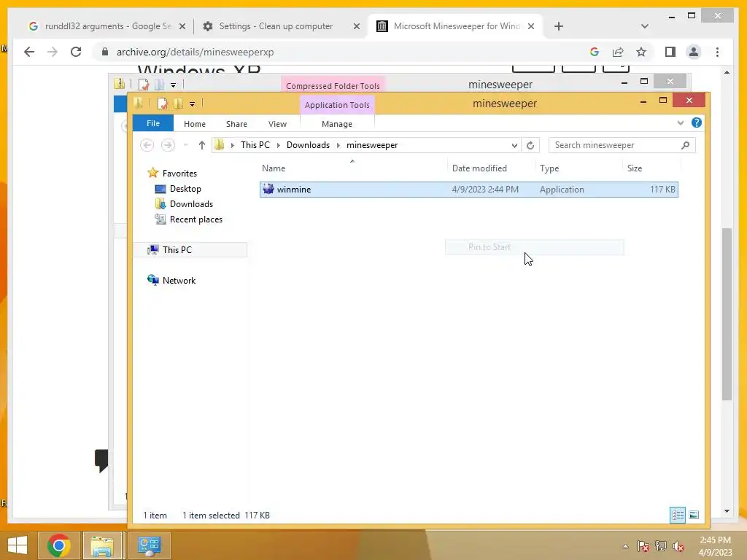Sort by Name column header
Screen dimensions: 747x560
[274, 168]
